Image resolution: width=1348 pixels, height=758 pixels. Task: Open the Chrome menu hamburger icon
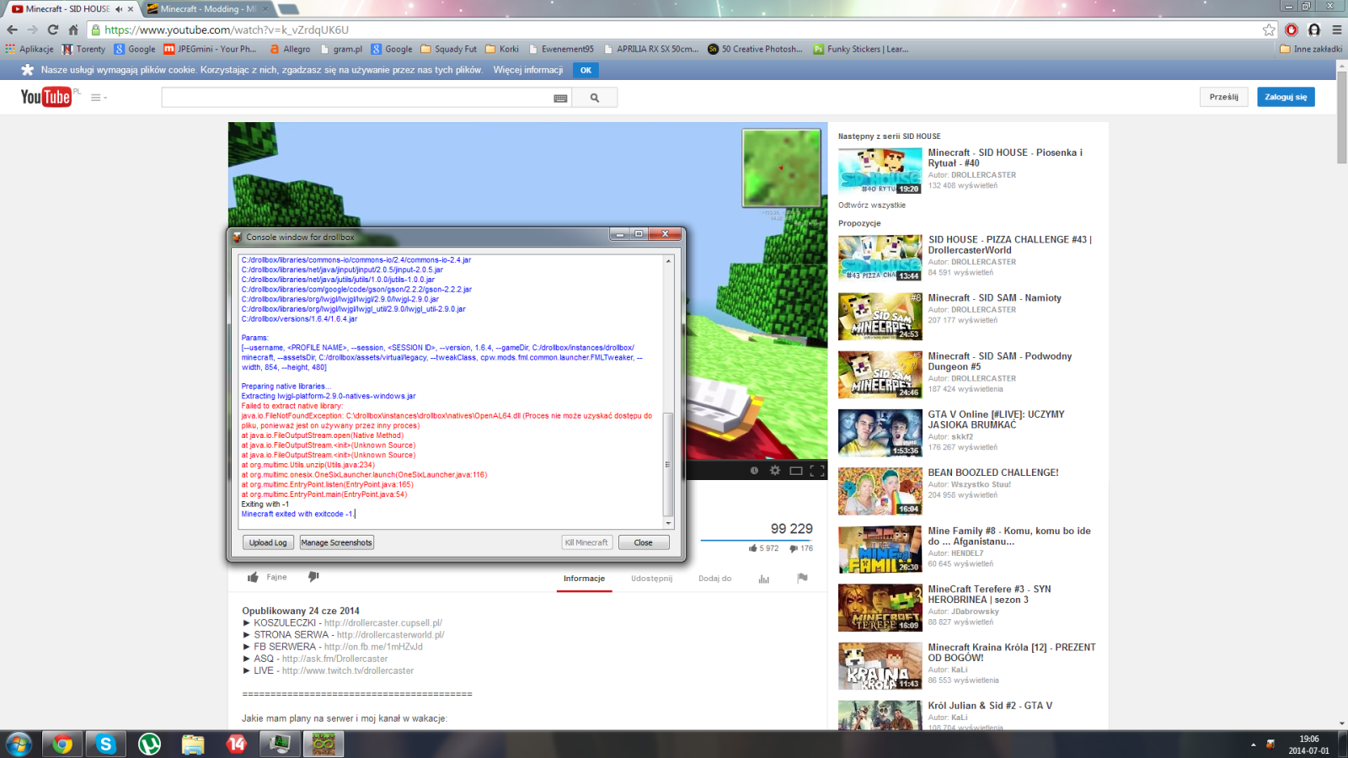tap(1336, 29)
